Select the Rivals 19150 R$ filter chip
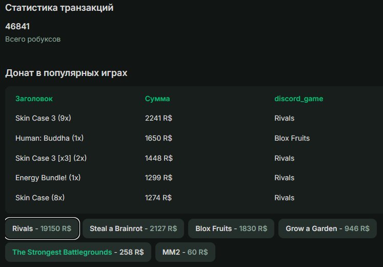 (42, 228)
